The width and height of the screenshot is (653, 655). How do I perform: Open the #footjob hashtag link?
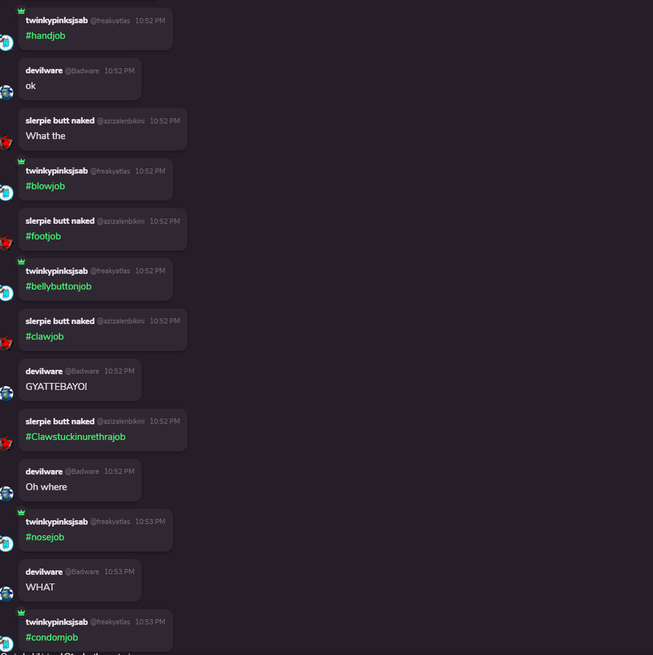click(43, 236)
